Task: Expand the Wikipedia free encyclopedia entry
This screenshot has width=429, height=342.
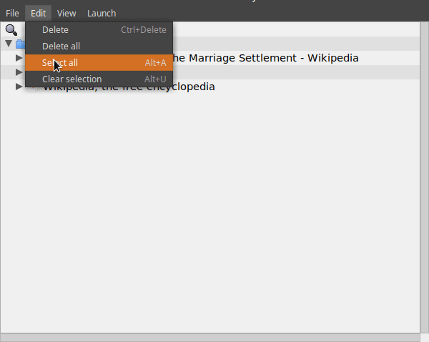Action: [x=19, y=87]
